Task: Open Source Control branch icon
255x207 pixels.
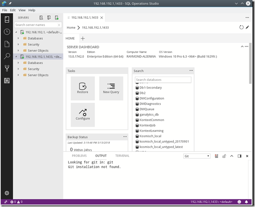Action: [x=7, y=68]
